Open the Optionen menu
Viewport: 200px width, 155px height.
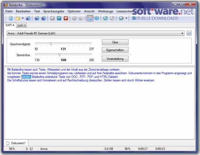click(x=74, y=11)
